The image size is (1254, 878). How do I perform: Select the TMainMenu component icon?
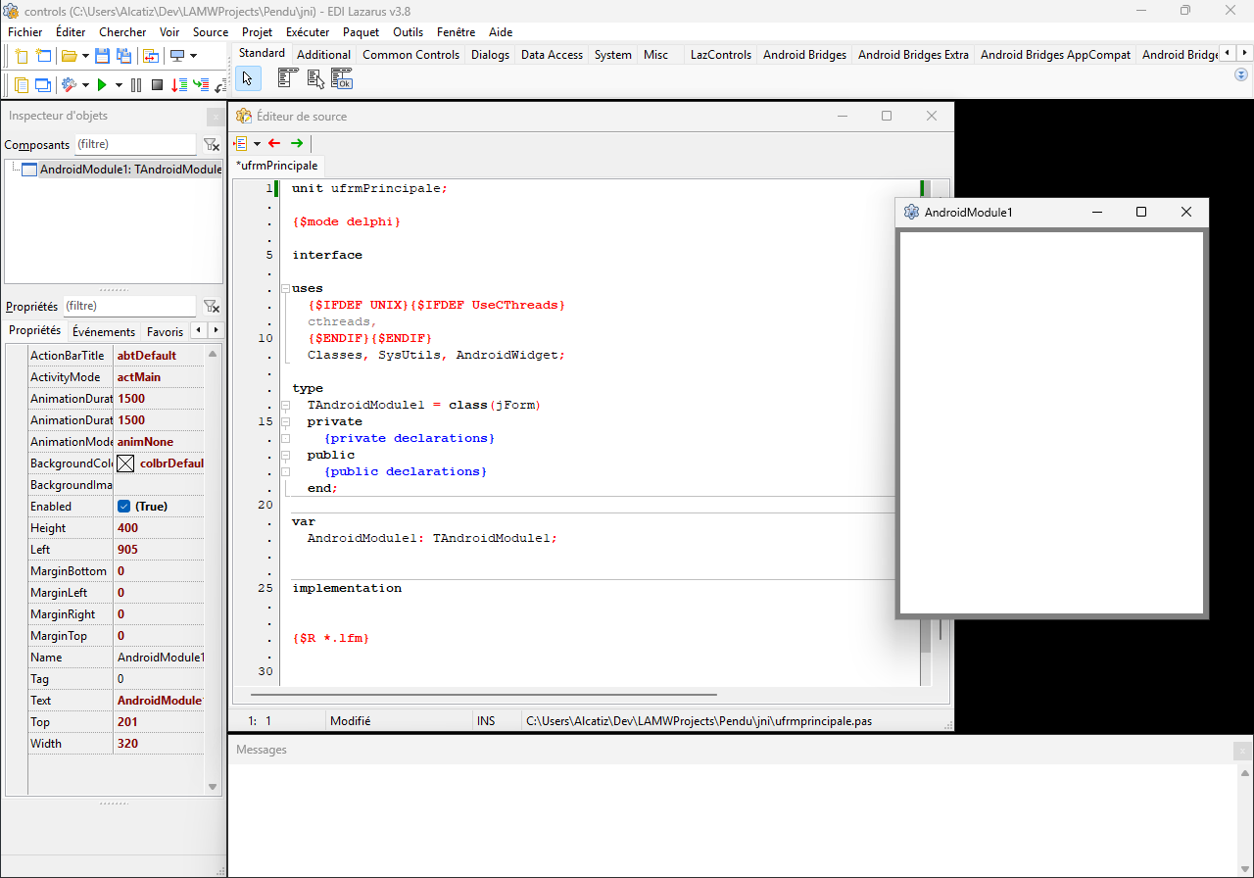coord(288,79)
